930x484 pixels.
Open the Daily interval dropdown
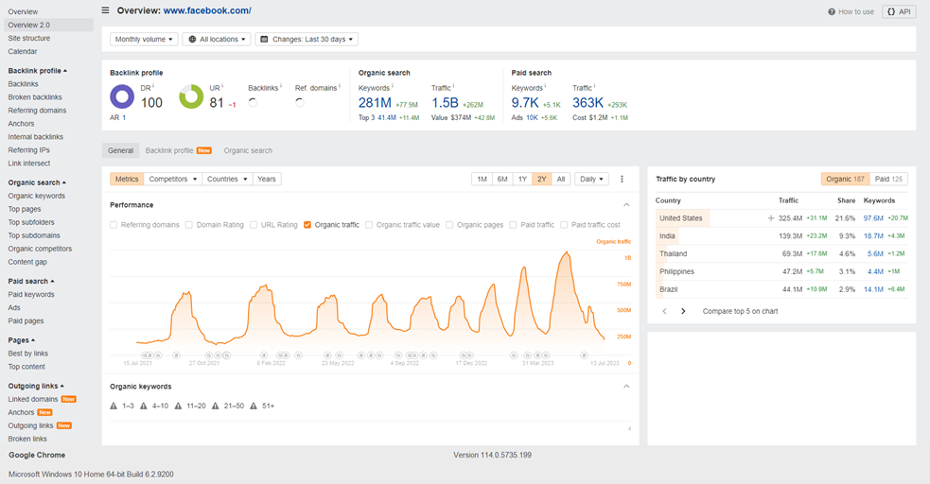click(x=591, y=179)
